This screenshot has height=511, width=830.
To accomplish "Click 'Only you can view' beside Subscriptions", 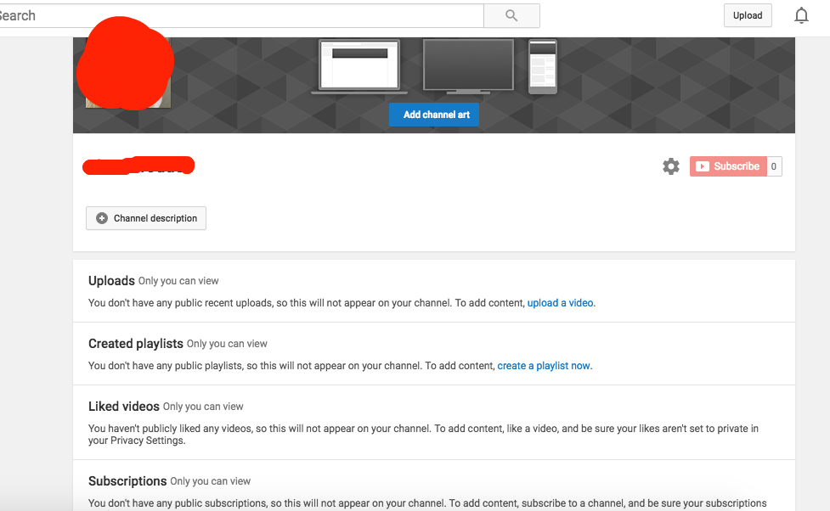I will click(x=210, y=480).
